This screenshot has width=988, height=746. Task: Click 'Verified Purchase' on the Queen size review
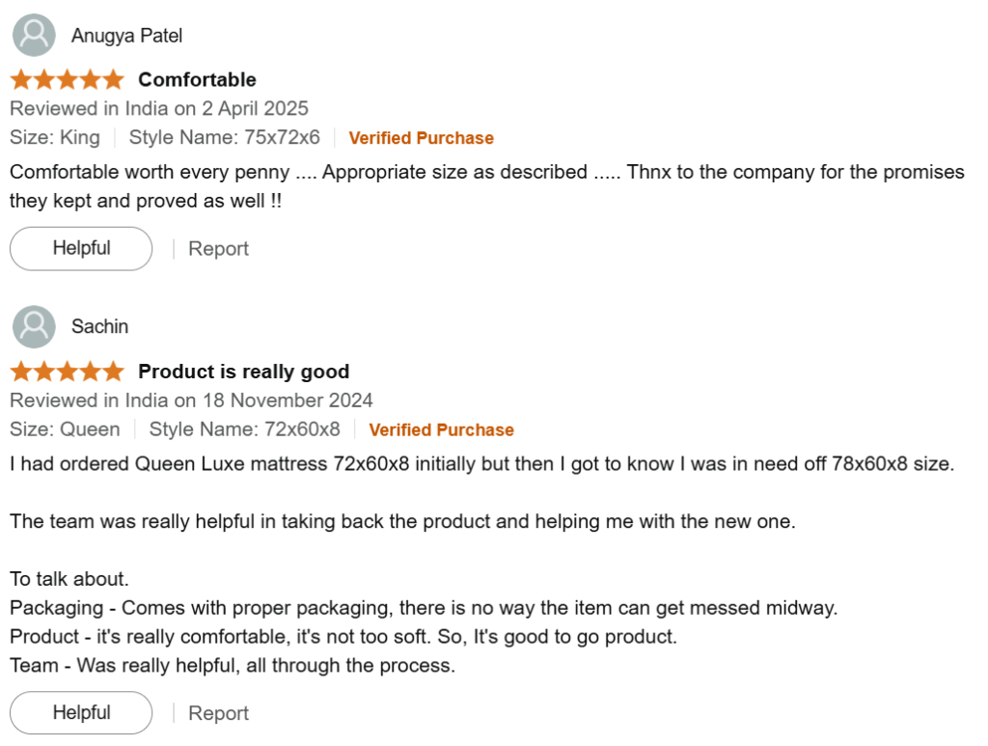441,430
